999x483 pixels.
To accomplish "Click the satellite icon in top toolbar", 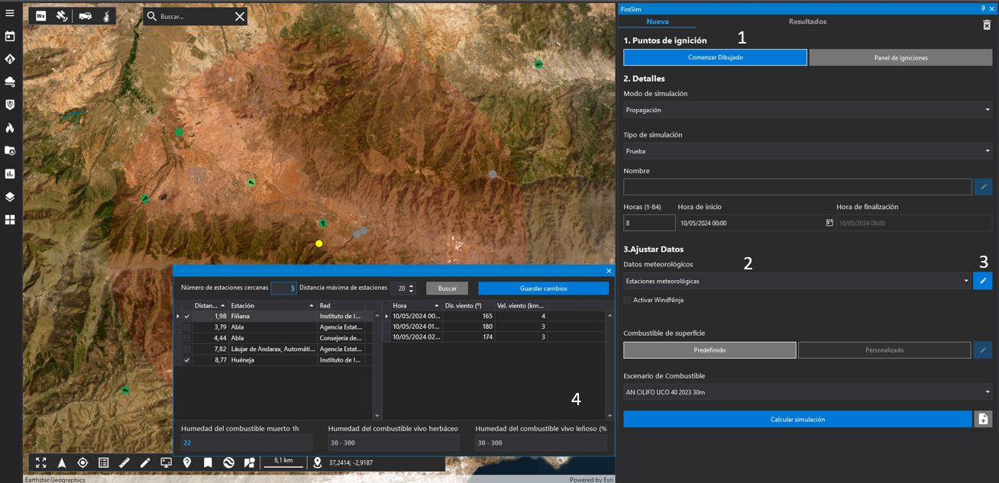I will point(62,16).
